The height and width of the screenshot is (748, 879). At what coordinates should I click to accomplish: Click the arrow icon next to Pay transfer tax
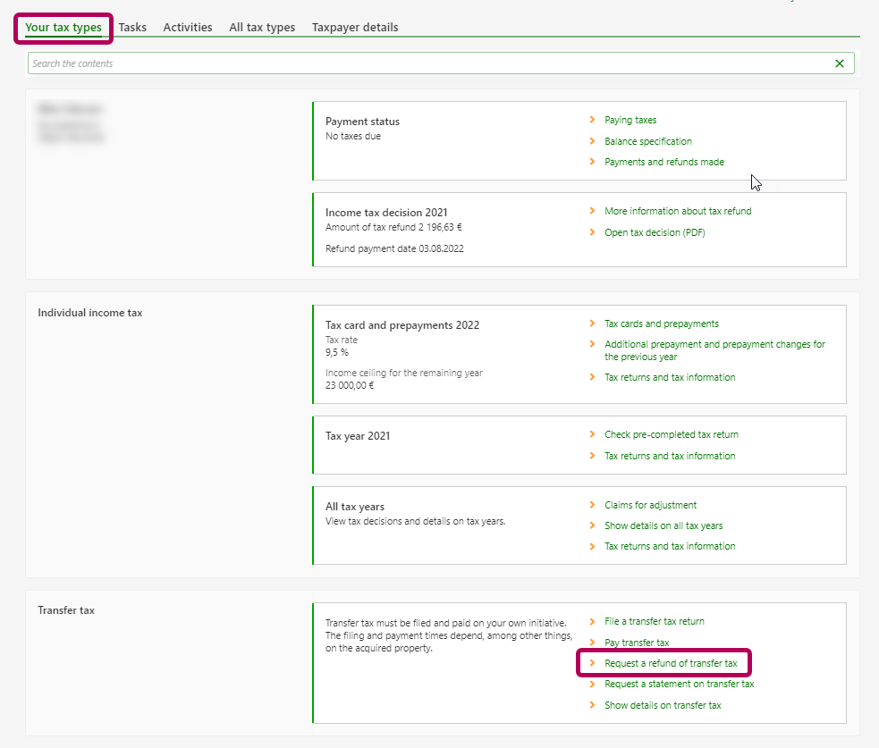[592, 643]
